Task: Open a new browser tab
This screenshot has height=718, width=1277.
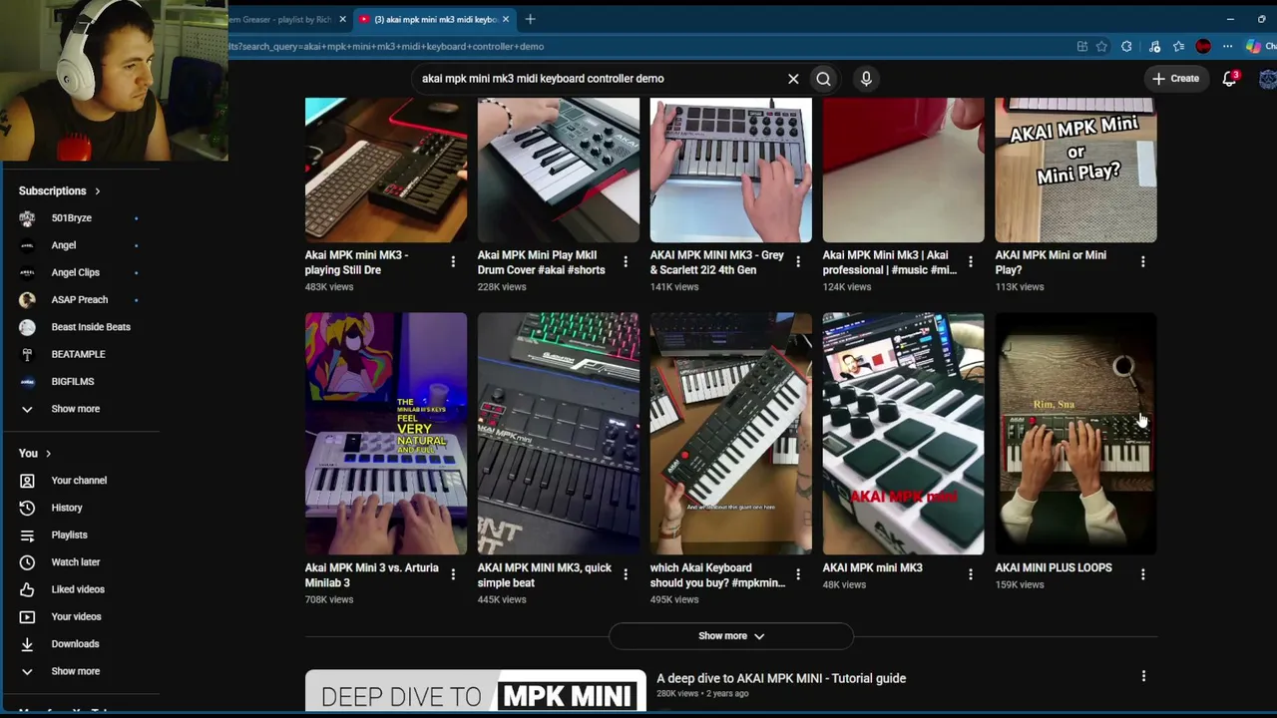Action: point(530,19)
